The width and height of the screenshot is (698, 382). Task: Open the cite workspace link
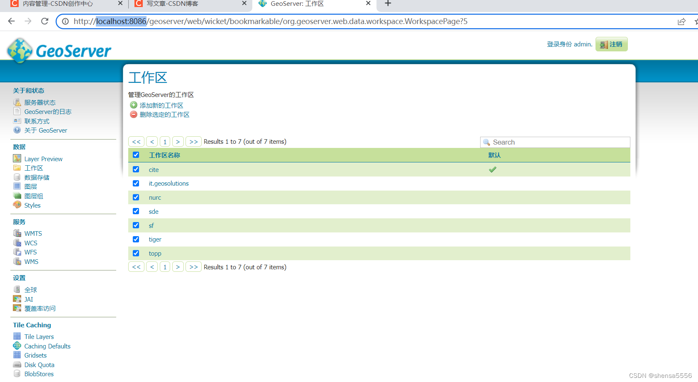pyautogui.click(x=154, y=170)
